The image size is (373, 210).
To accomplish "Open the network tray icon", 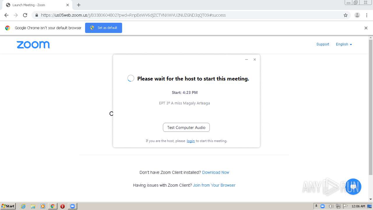I will click(338, 206).
